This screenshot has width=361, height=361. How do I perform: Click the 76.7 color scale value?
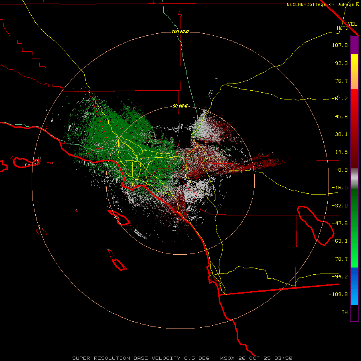pyautogui.click(x=341, y=81)
